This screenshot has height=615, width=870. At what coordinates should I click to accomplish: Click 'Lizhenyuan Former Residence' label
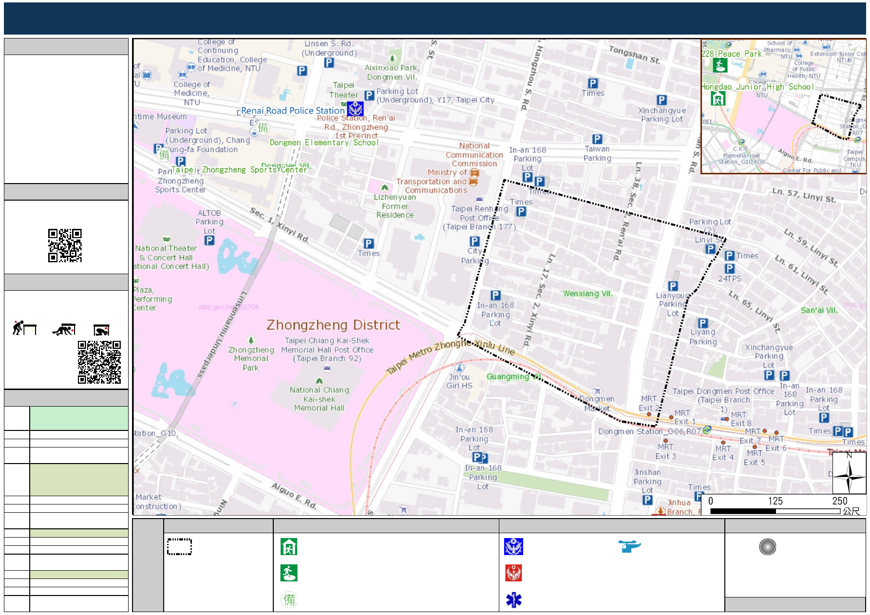click(x=395, y=206)
